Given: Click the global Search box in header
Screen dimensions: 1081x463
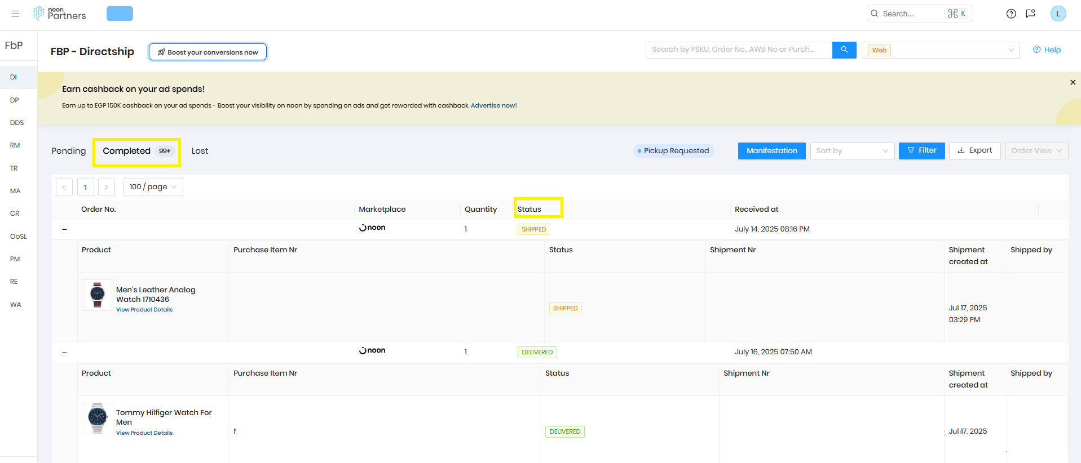Looking at the screenshot, I should point(919,14).
